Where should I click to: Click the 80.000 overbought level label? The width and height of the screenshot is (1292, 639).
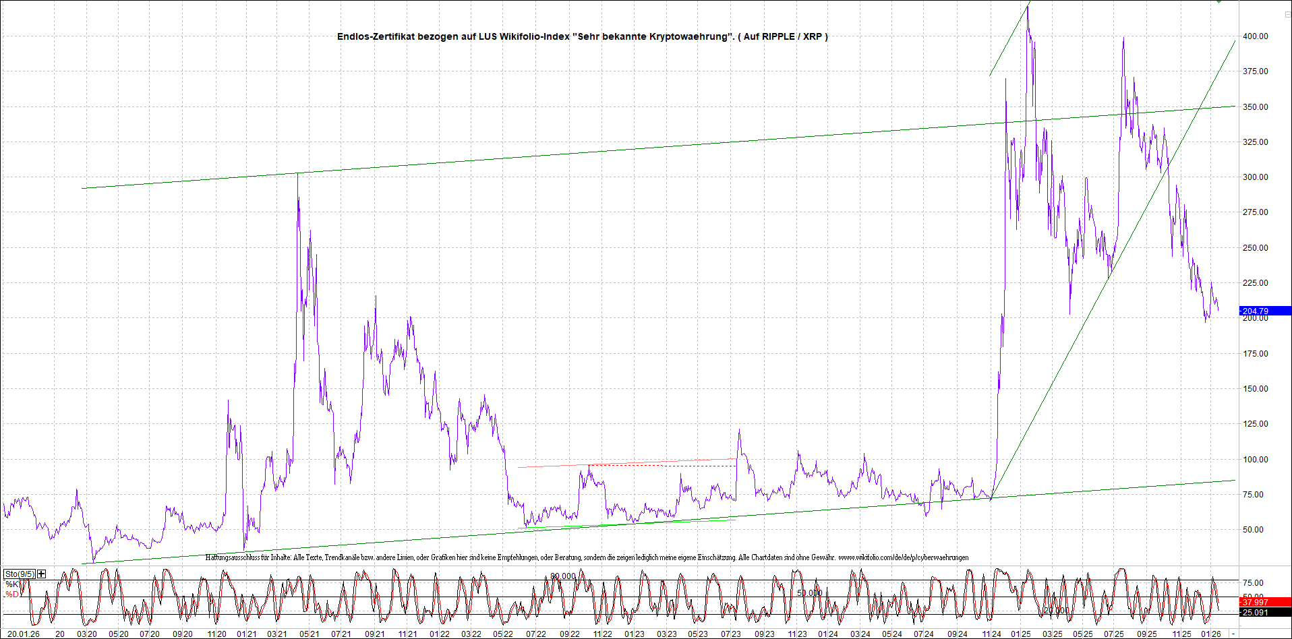(x=563, y=576)
